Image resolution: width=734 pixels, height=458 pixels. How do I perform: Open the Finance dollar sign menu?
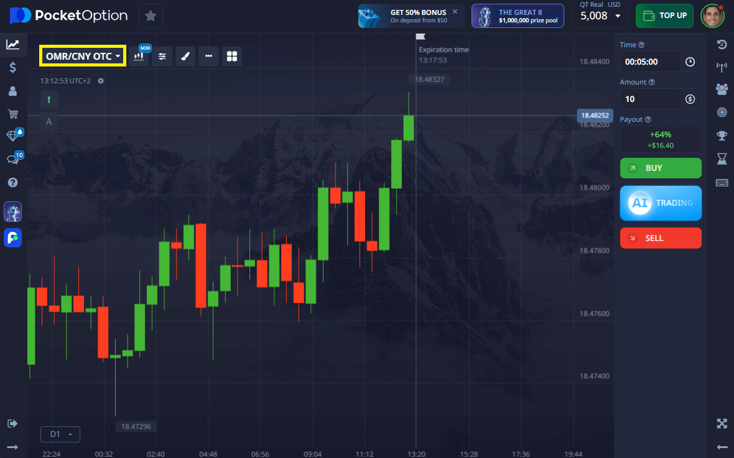[x=12, y=68]
